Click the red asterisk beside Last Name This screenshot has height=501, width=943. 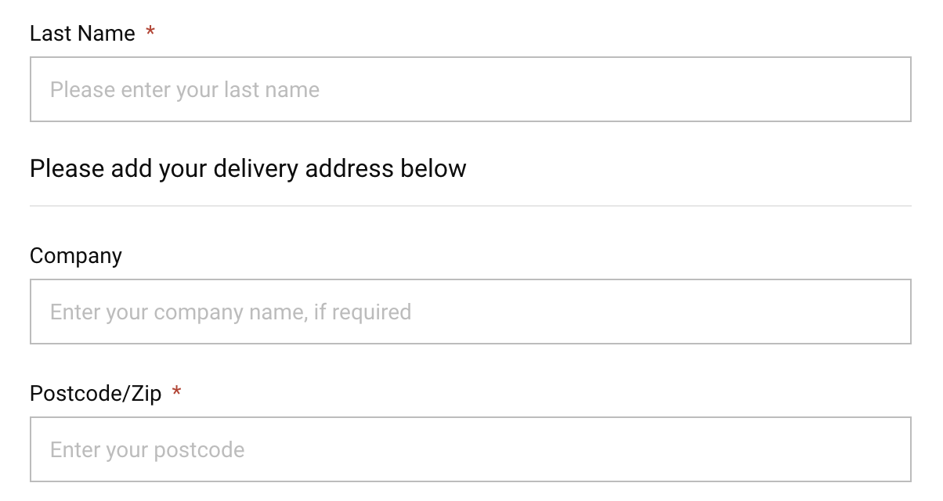150,32
